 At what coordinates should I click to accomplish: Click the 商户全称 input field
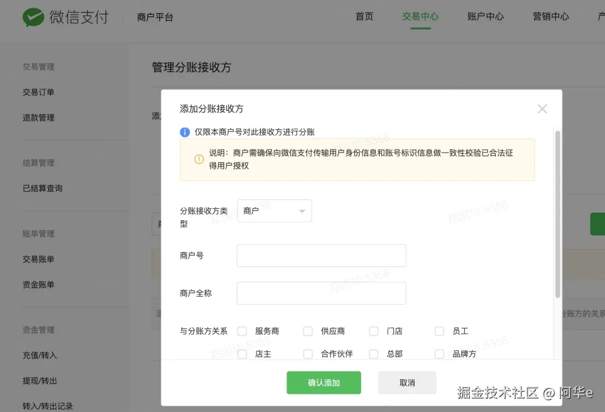[x=321, y=293]
